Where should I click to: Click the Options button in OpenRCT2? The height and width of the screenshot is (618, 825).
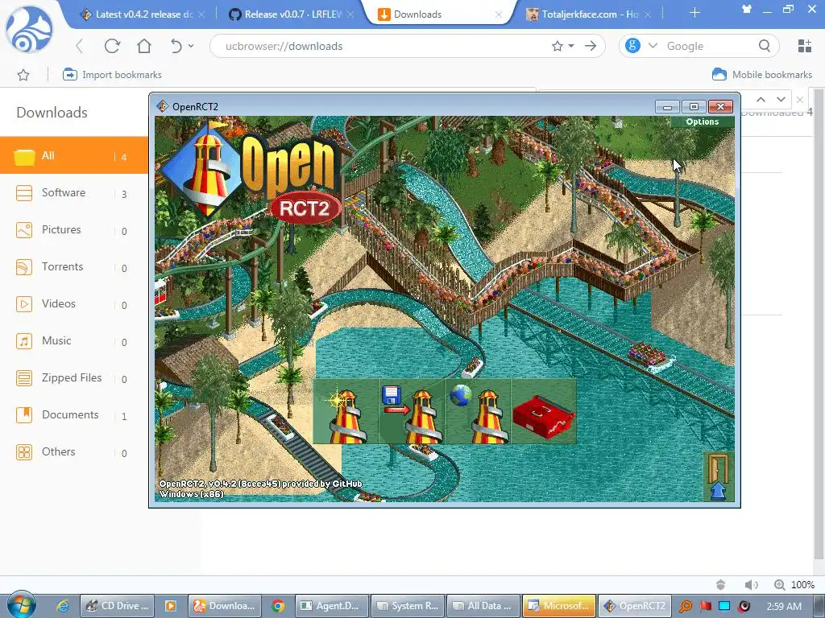[x=702, y=122]
